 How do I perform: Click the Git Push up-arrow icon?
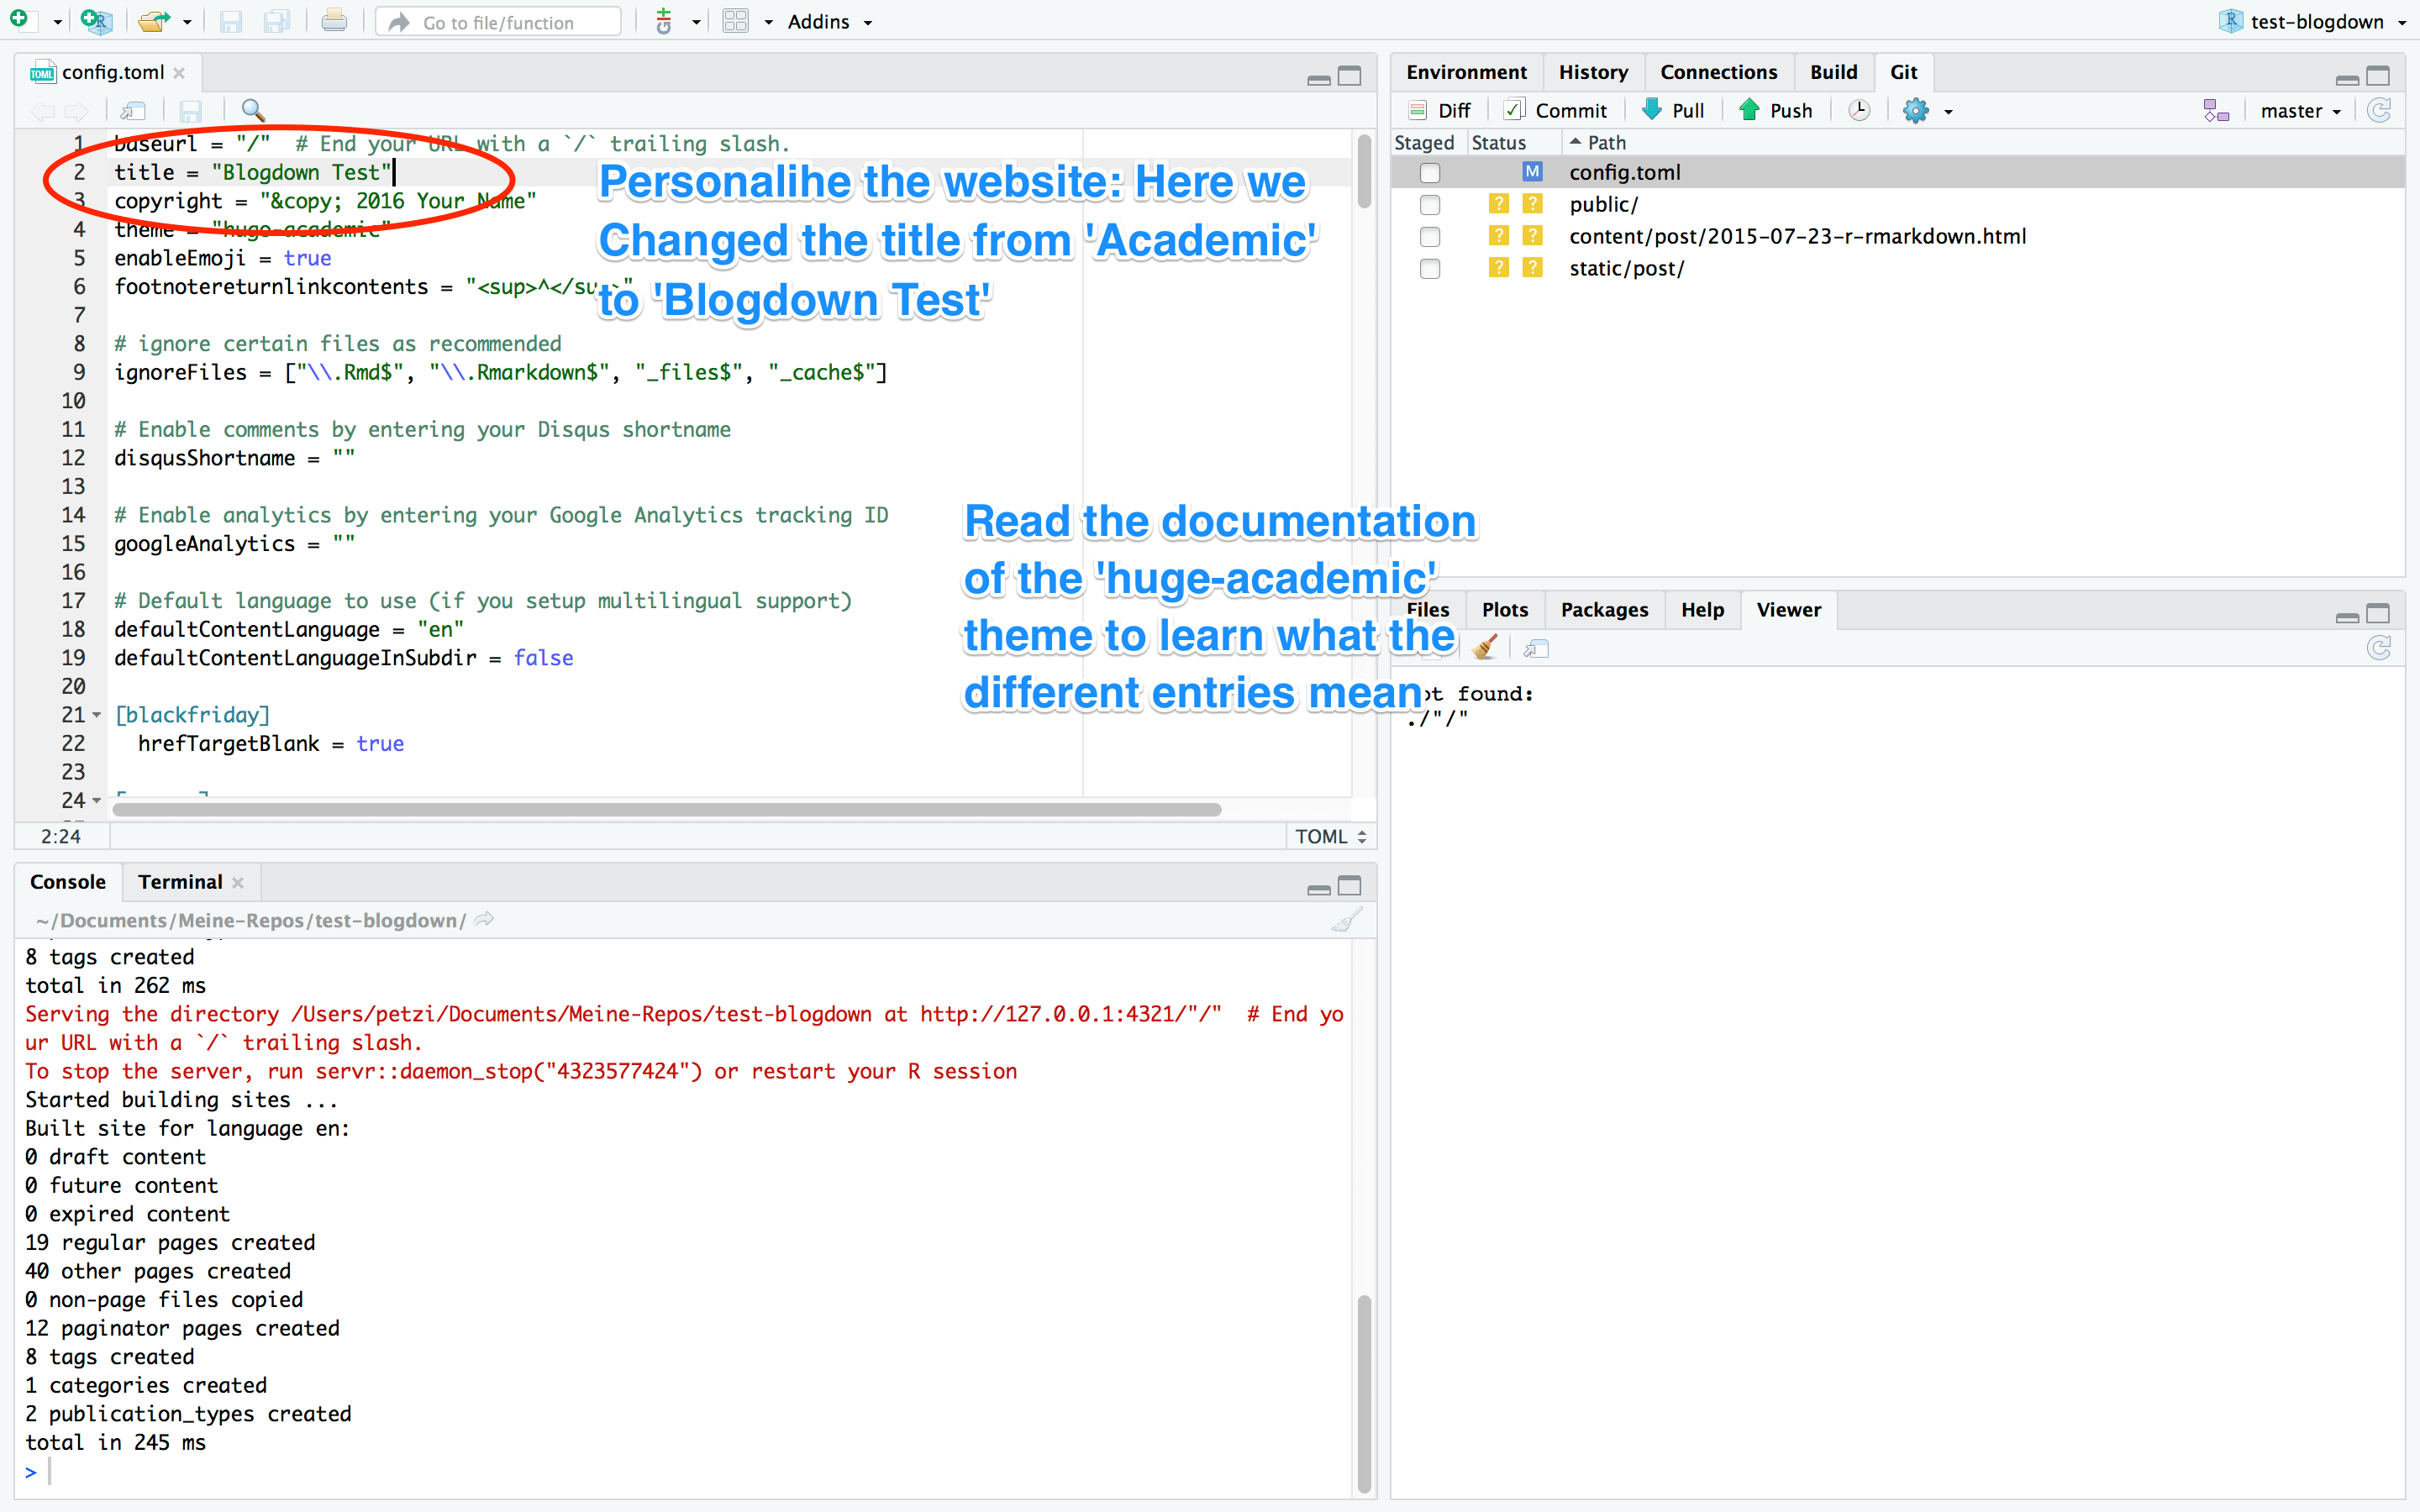(1749, 110)
